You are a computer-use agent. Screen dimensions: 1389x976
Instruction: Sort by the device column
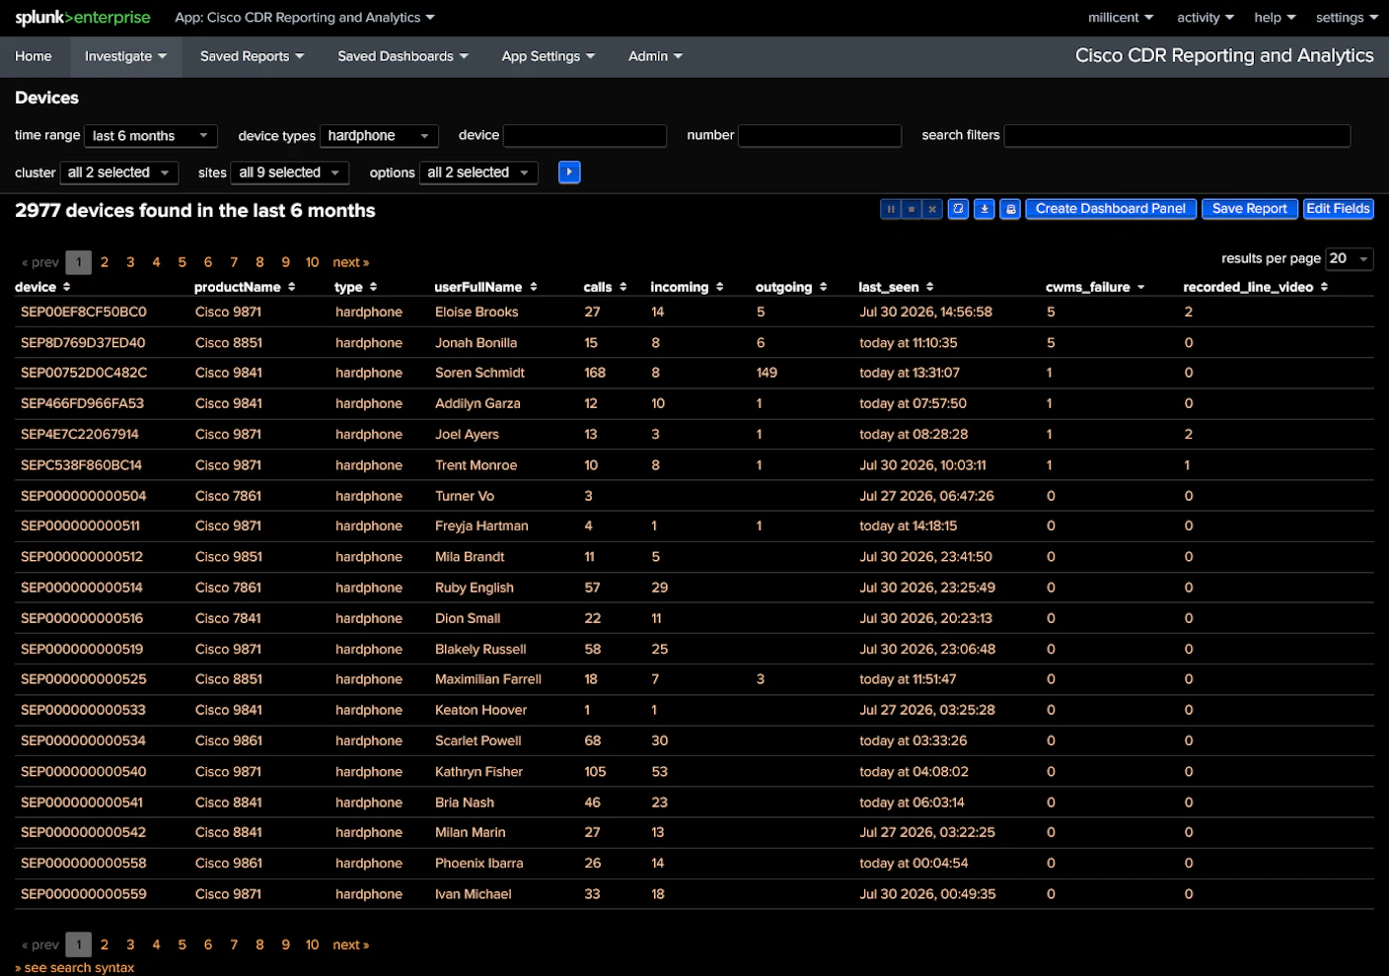(x=42, y=287)
